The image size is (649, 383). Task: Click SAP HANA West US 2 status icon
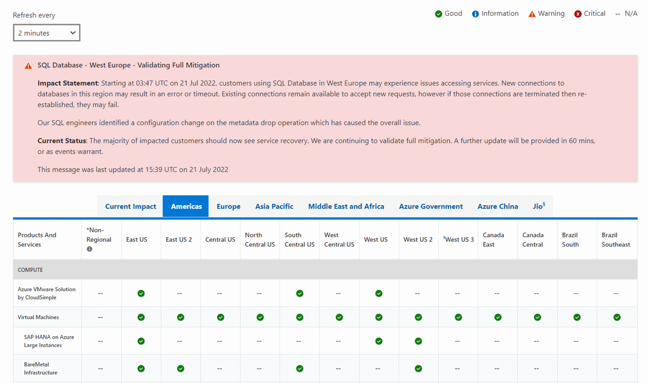click(418, 341)
